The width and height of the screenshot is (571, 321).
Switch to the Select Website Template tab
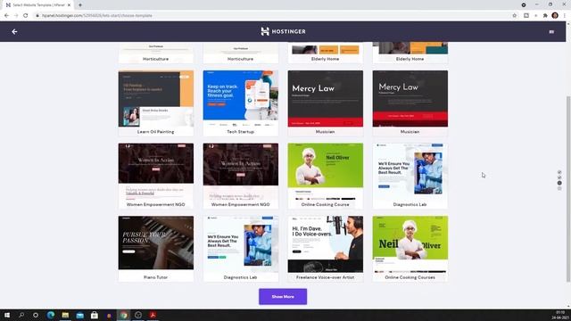tap(37, 5)
